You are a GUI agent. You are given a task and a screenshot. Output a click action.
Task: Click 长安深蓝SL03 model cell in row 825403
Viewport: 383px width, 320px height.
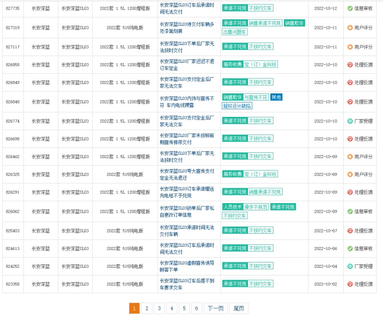[x=75, y=230]
